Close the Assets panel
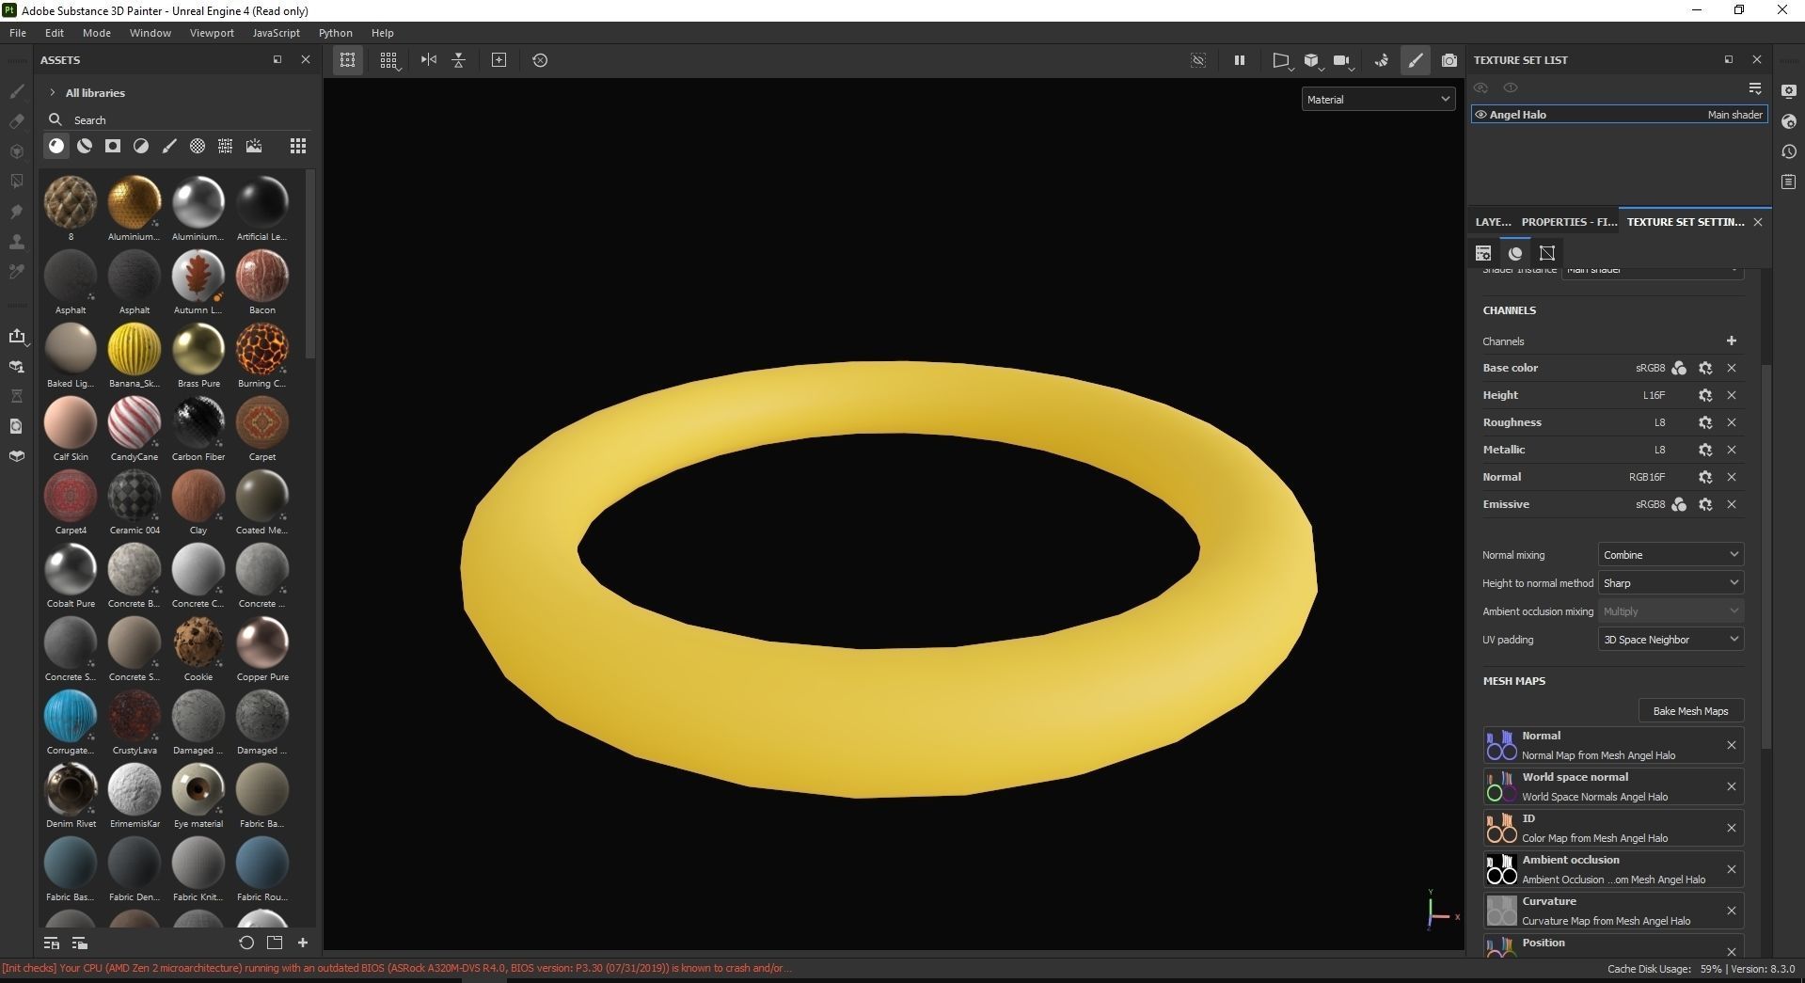 (306, 59)
